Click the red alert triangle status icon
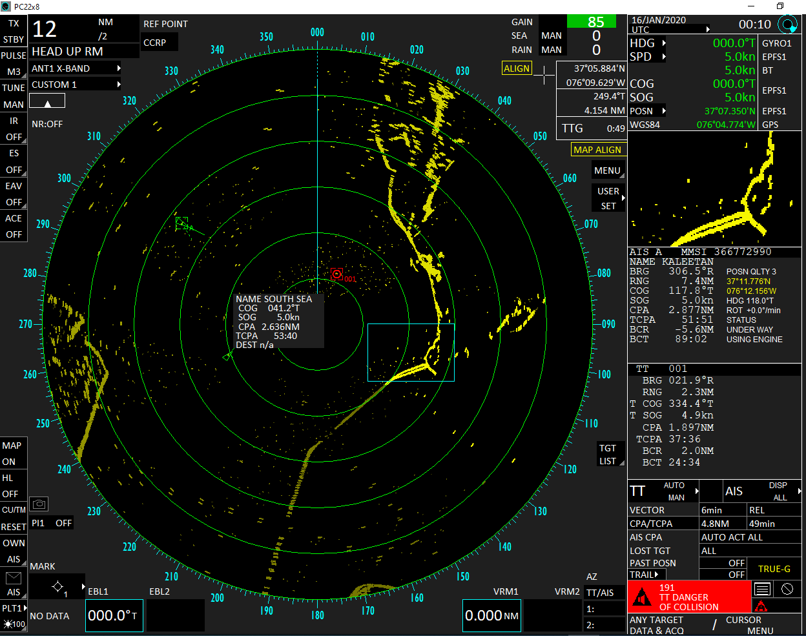This screenshot has width=806, height=636. click(x=761, y=606)
